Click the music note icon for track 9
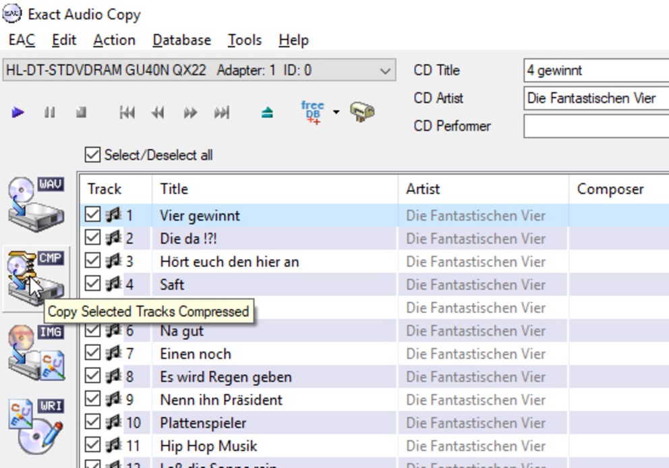This screenshot has height=468, width=669. [x=113, y=399]
